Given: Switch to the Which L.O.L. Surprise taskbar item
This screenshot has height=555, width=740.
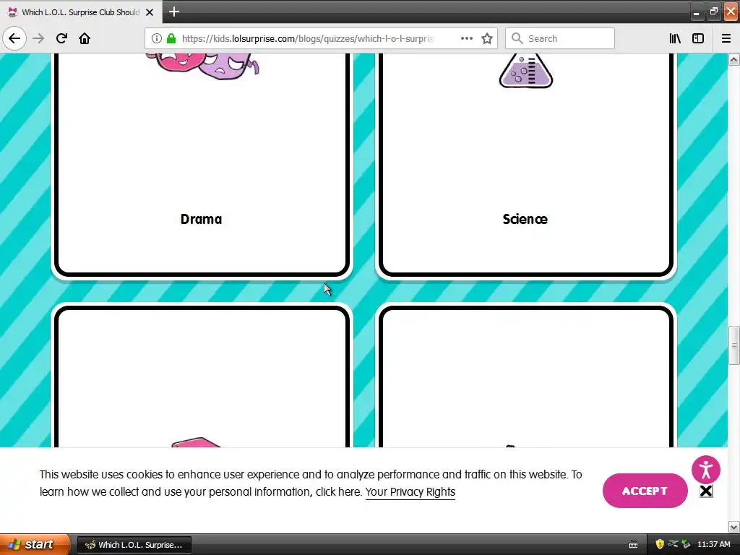Looking at the screenshot, I should click(134, 545).
